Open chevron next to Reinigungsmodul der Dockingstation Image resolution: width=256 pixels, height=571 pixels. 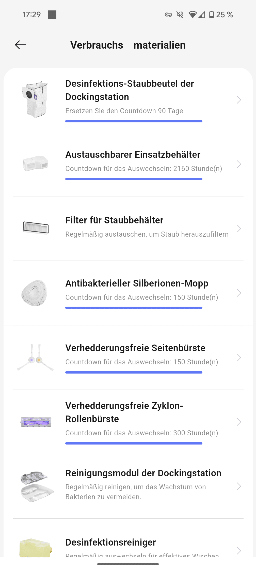(x=239, y=486)
